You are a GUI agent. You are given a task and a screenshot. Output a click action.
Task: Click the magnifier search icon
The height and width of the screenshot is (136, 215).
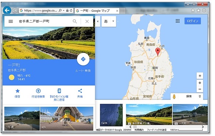pos(75,21)
